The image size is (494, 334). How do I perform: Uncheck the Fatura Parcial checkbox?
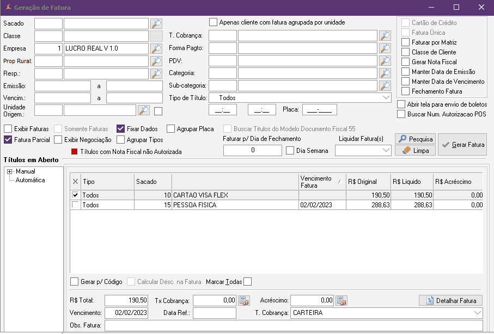[x=8, y=140]
